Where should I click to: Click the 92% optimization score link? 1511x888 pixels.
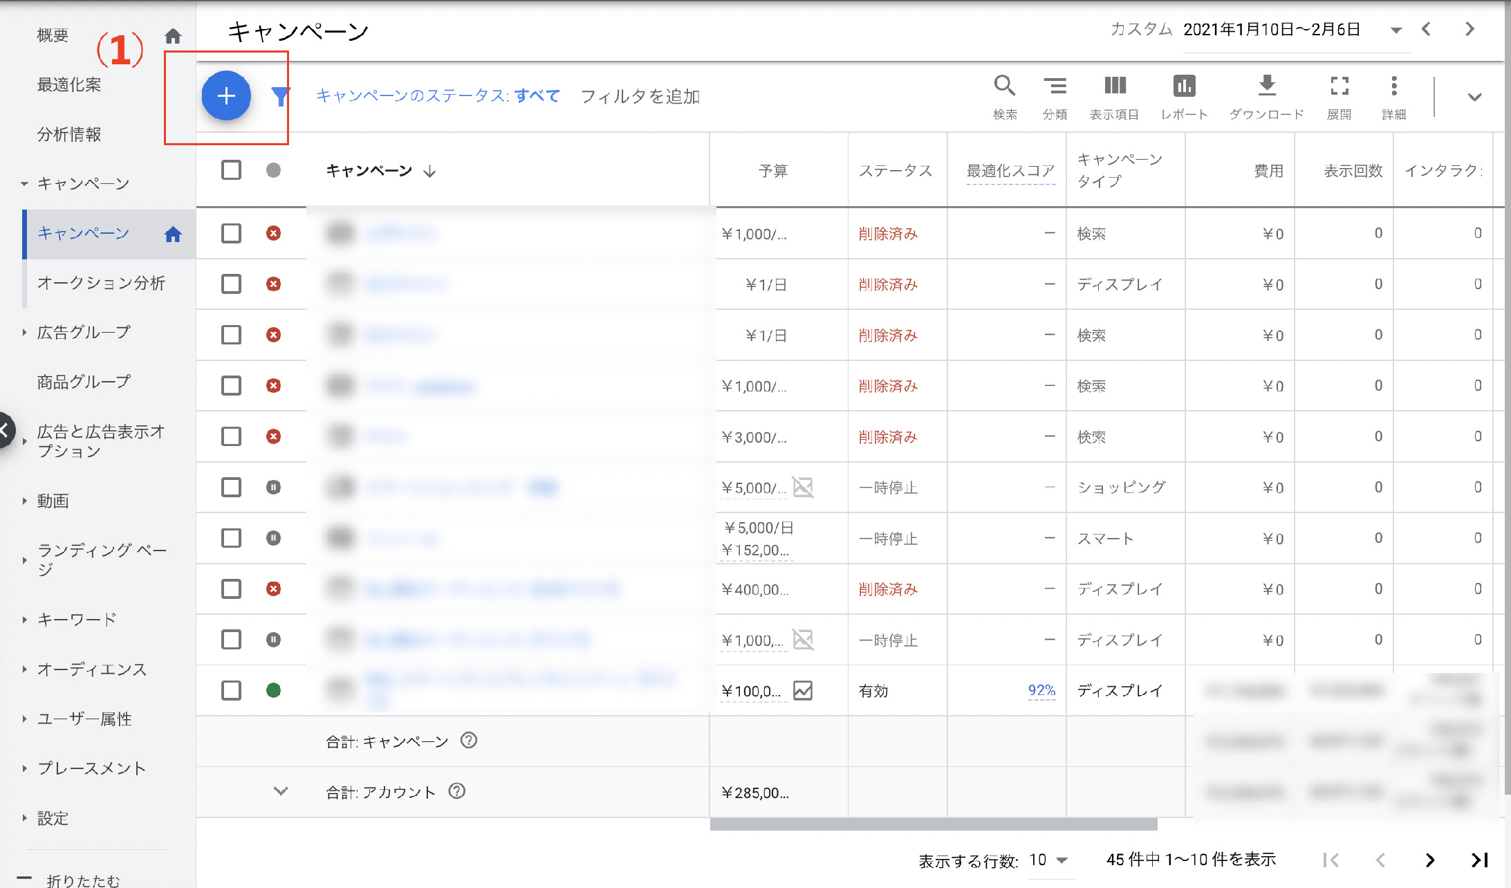pyautogui.click(x=1041, y=690)
